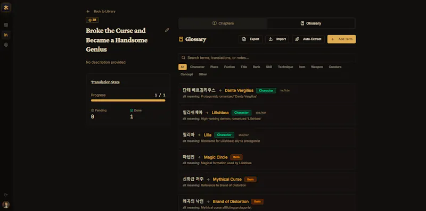This screenshot has height=211, width=426.
Task: Click the Dante Vergilius translation
Action: point(239,90)
